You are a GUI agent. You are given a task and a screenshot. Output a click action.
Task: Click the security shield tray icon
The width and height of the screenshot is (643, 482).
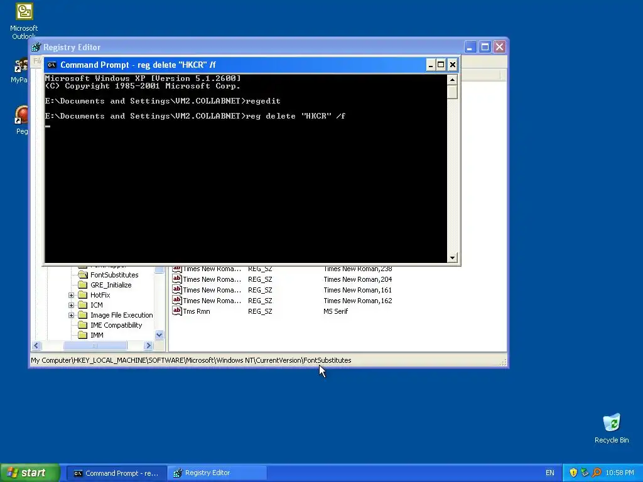573,473
